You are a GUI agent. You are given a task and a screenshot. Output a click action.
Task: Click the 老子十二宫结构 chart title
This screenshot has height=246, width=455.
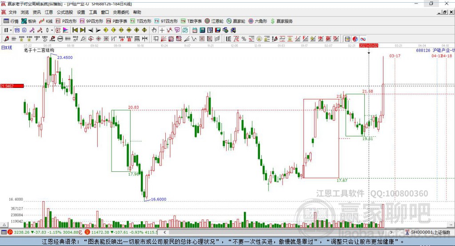pyautogui.click(x=39, y=50)
